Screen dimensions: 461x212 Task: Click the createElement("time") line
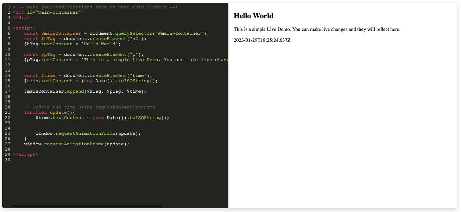(88, 75)
